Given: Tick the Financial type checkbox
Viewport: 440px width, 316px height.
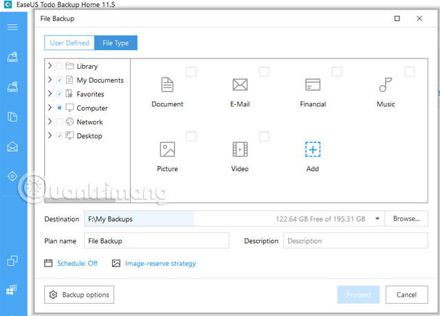Looking at the screenshot, I should [x=337, y=71].
